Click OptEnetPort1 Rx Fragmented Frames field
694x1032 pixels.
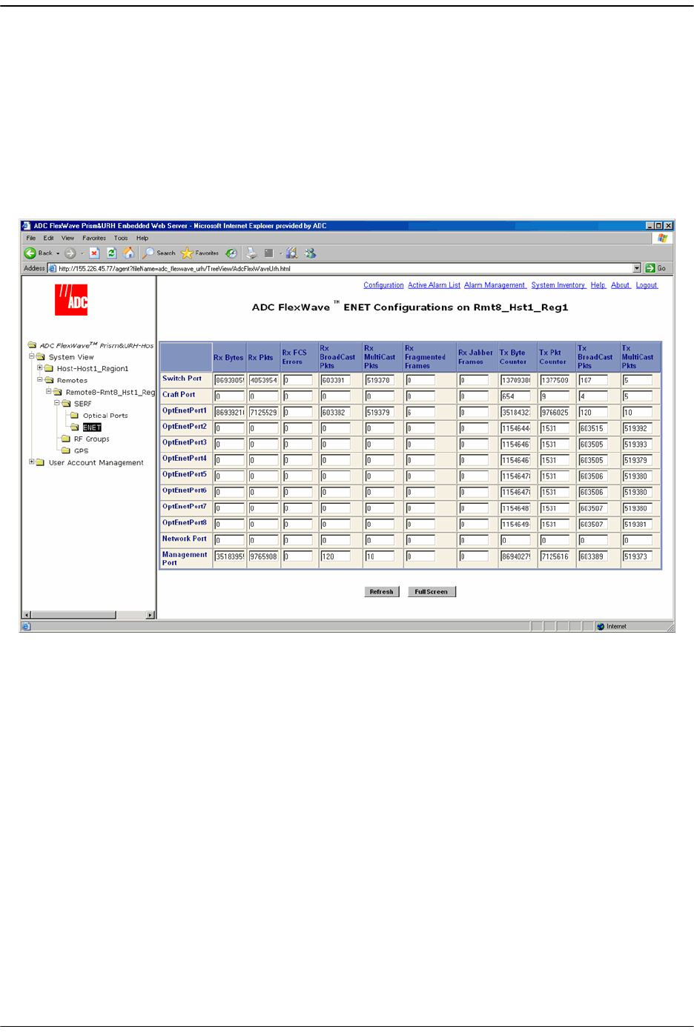click(420, 412)
